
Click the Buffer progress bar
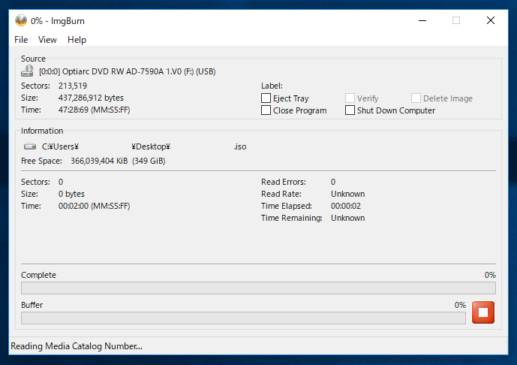click(243, 318)
